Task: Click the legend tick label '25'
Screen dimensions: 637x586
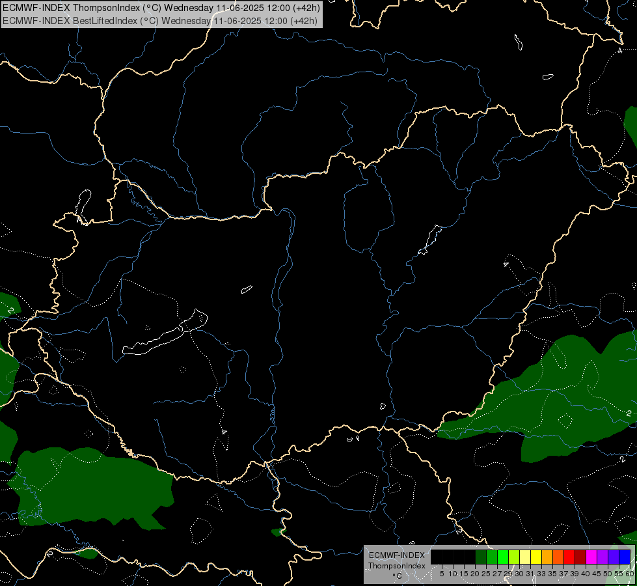Action: pos(486,574)
